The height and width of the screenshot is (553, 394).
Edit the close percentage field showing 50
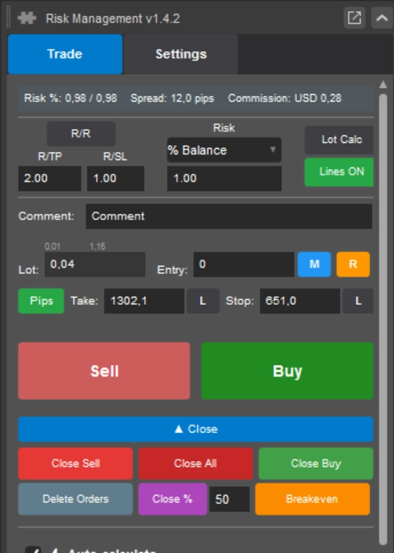point(230,499)
